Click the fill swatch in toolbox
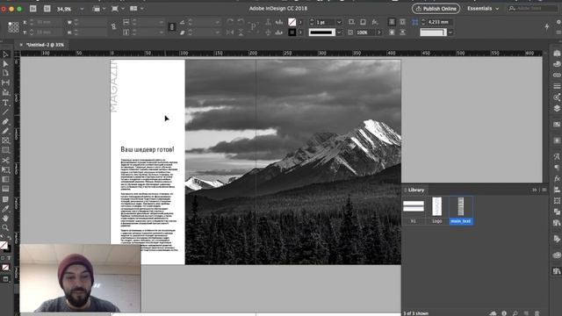This screenshot has width=562, height=316. [x=4, y=245]
